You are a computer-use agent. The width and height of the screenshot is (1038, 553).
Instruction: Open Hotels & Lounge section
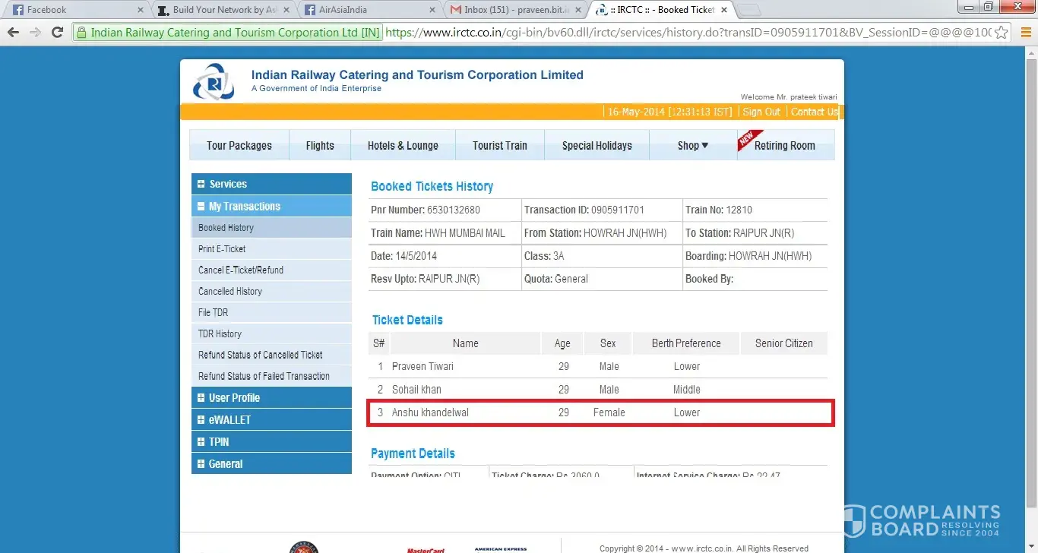(403, 145)
